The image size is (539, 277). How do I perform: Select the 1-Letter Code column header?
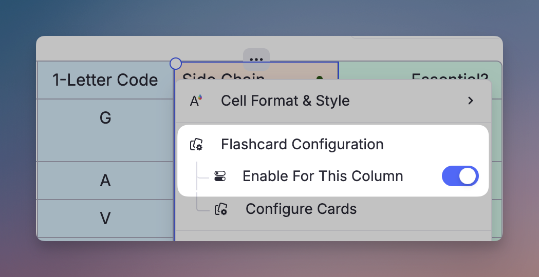pos(105,80)
